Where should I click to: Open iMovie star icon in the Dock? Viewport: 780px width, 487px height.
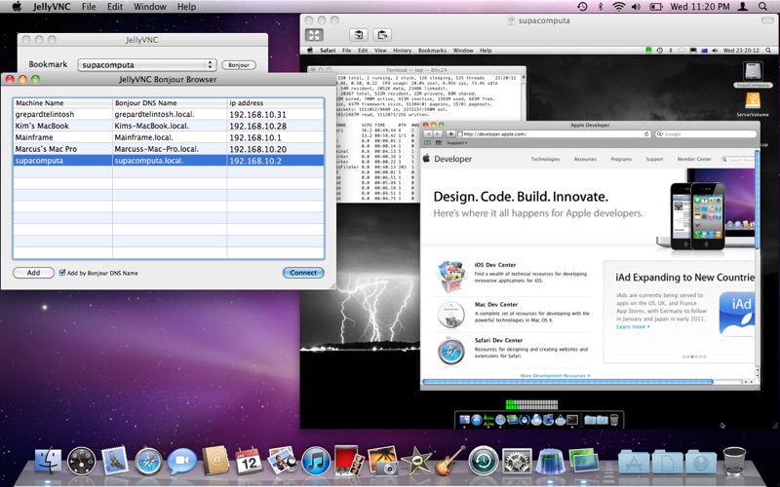tap(416, 461)
